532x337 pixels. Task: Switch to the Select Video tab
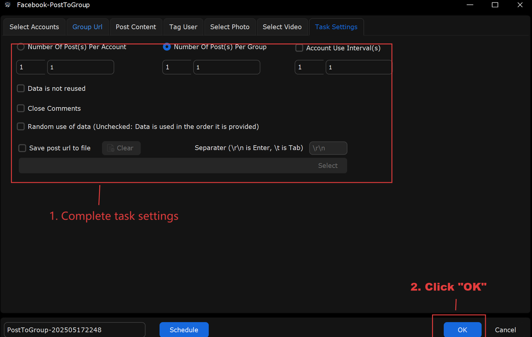[282, 27]
